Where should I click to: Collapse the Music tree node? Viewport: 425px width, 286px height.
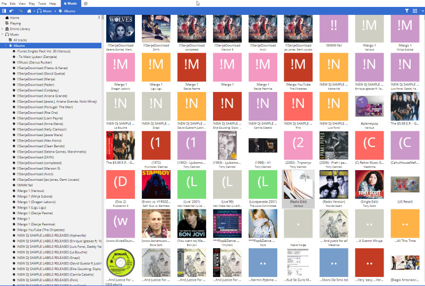point(2,35)
